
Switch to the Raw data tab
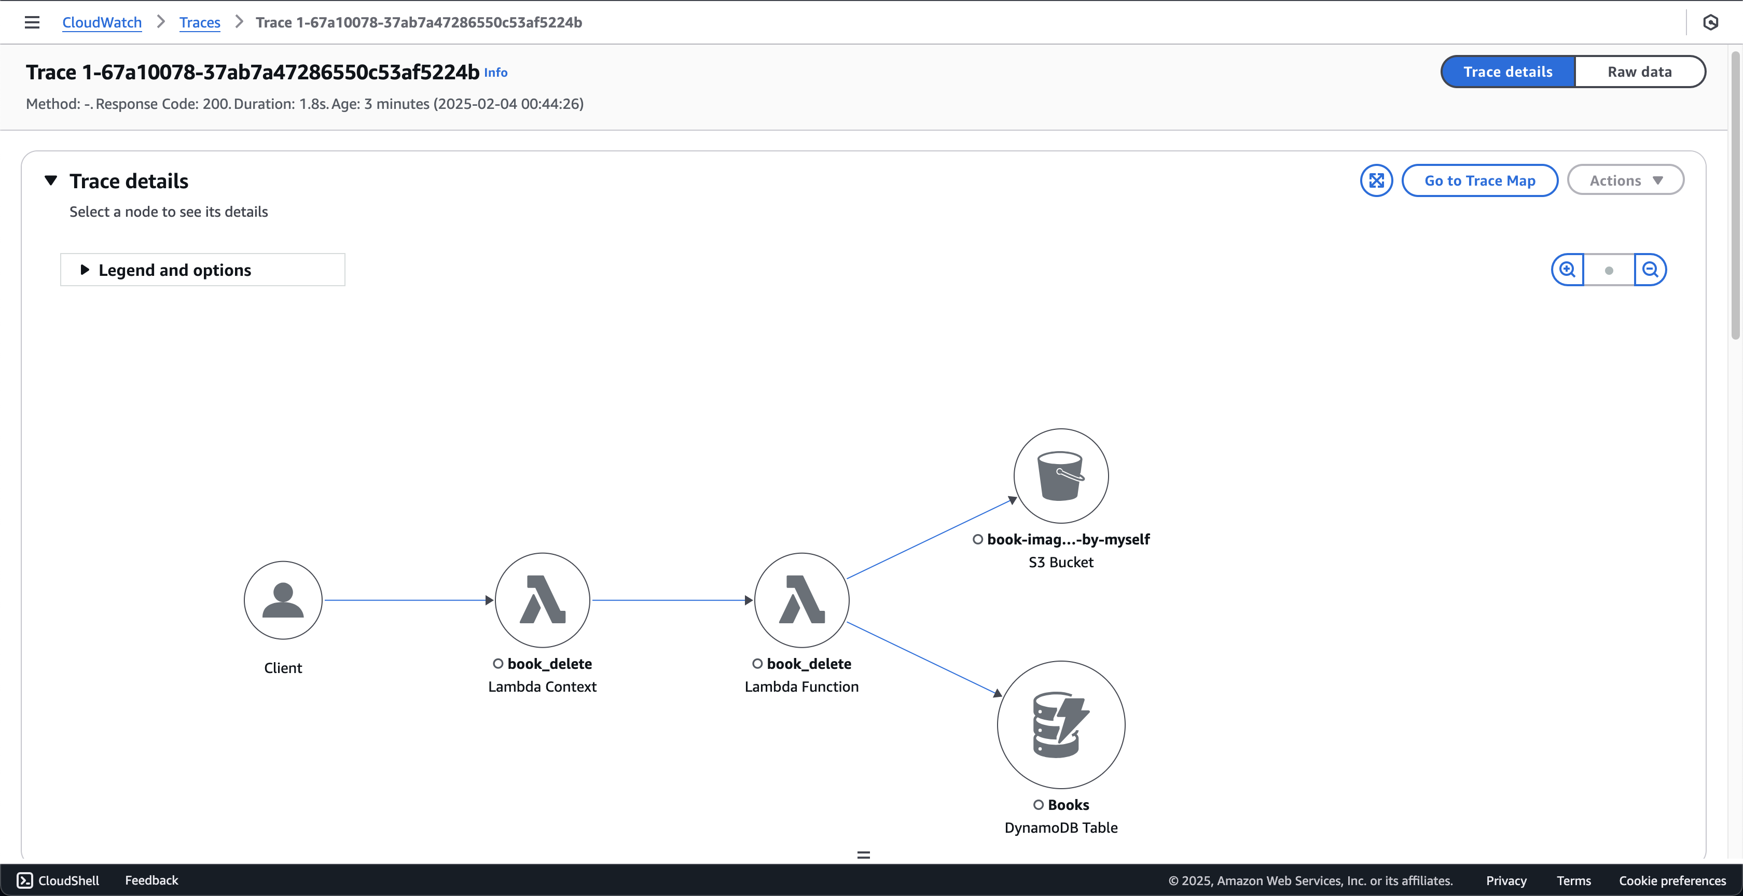pos(1640,71)
